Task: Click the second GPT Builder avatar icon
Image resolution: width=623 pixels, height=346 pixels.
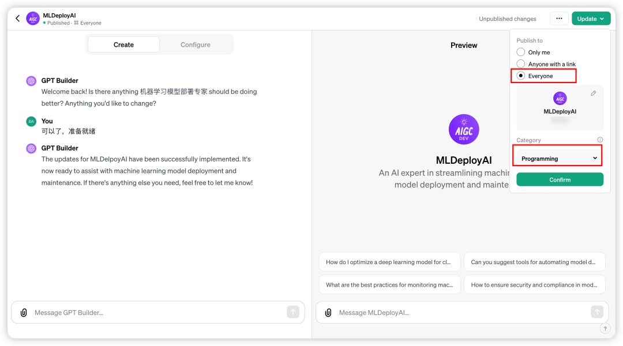Action: point(31,149)
